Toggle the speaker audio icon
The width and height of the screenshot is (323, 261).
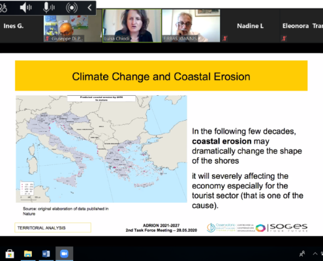tap(25, 8)
